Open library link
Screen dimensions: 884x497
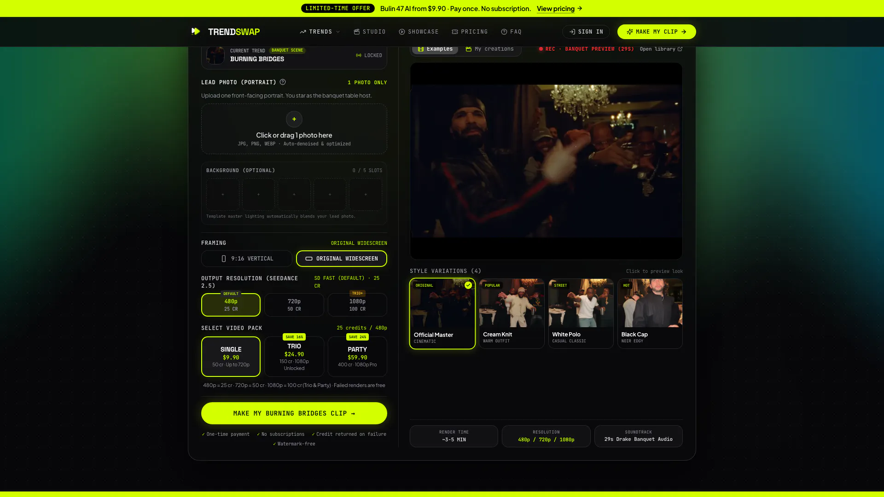[x=661, y=49]
